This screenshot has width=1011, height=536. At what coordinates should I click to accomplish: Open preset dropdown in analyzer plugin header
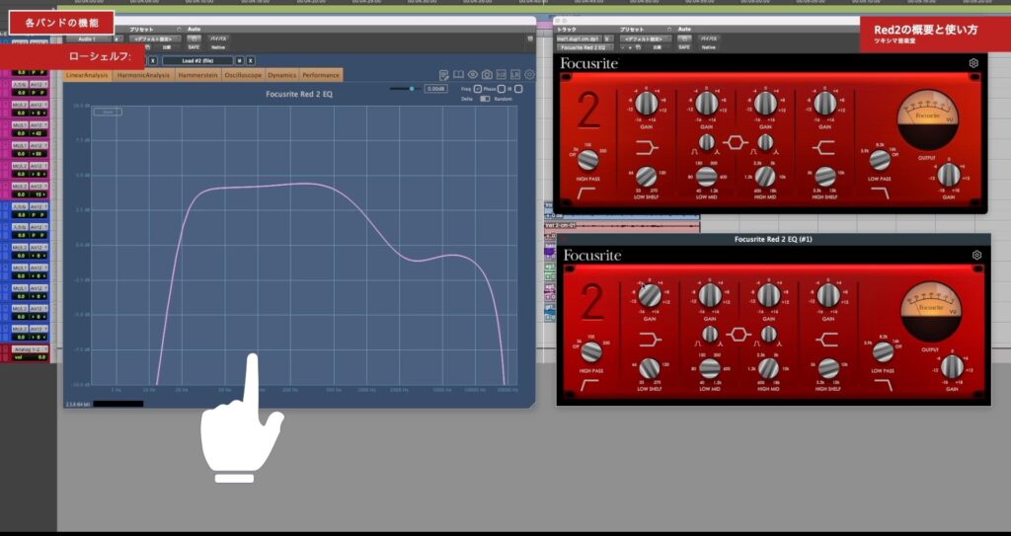(x=155, y=39)
